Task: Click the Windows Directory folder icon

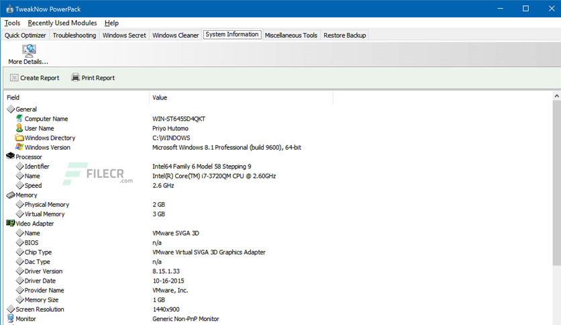Action: [x=19, y=138]
